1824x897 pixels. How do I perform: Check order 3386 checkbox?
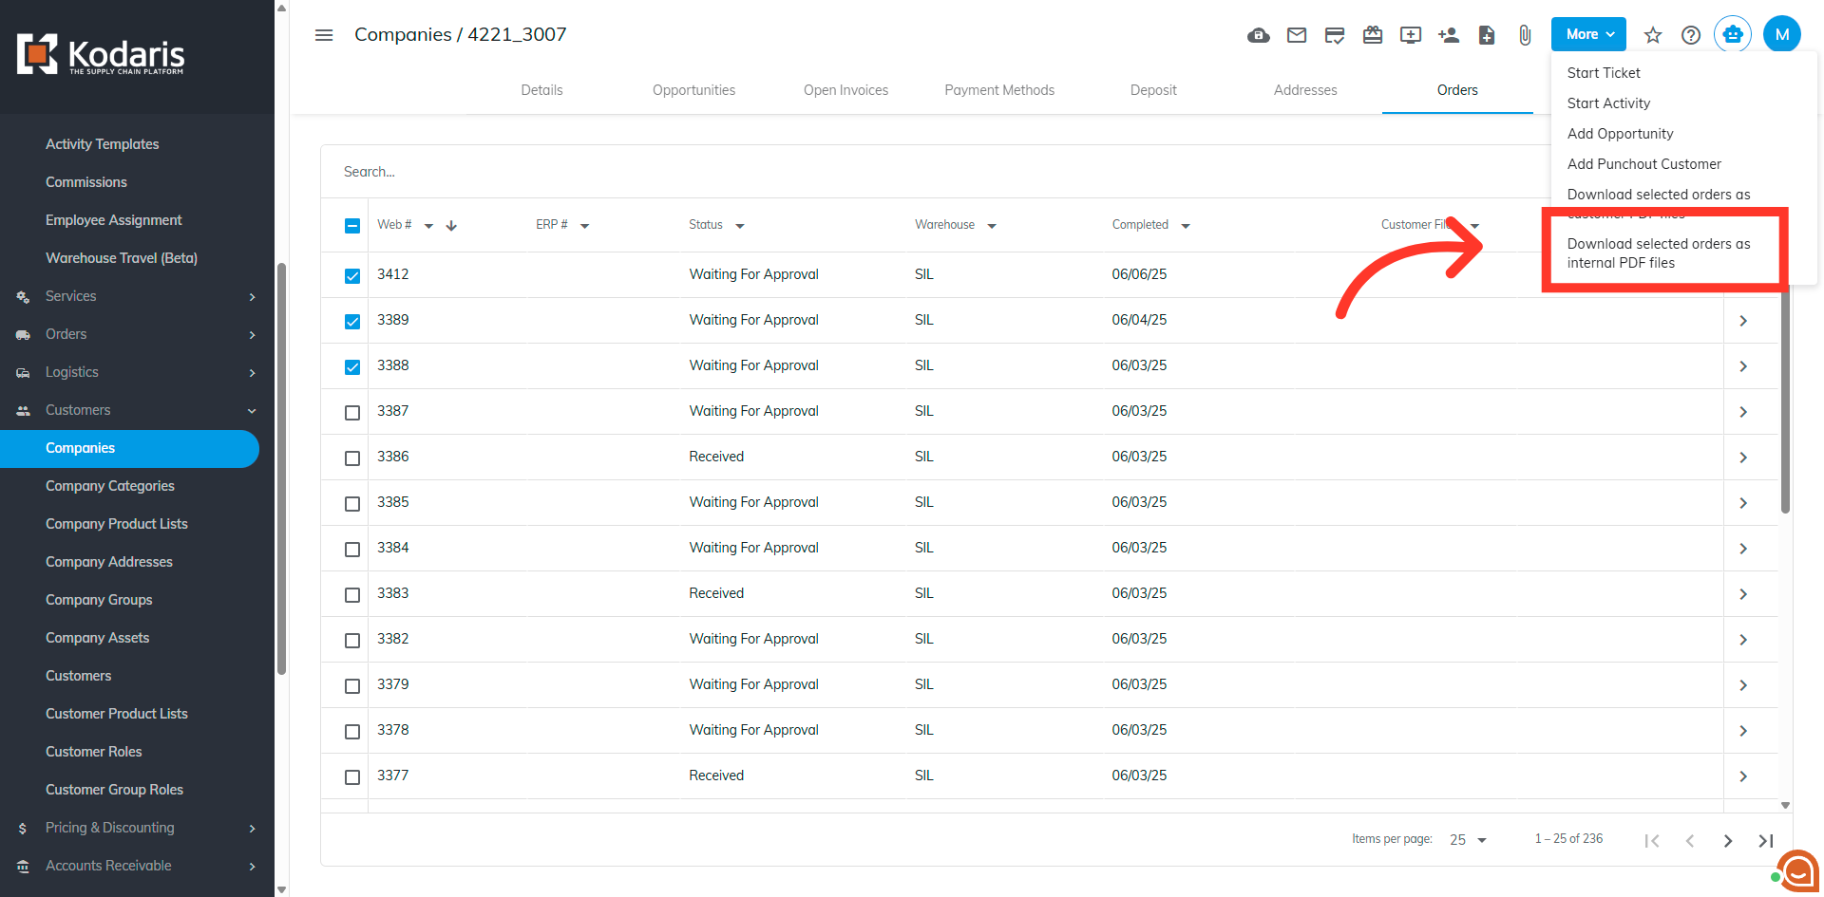coord(352,458)
